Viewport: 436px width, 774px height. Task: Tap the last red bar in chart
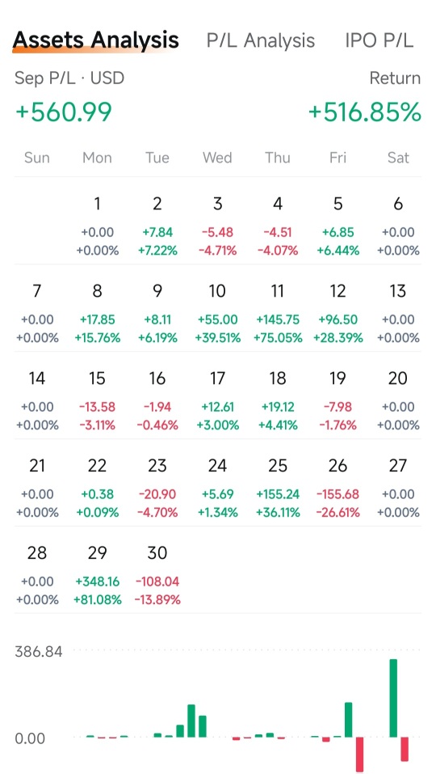[x=405, y=749]
